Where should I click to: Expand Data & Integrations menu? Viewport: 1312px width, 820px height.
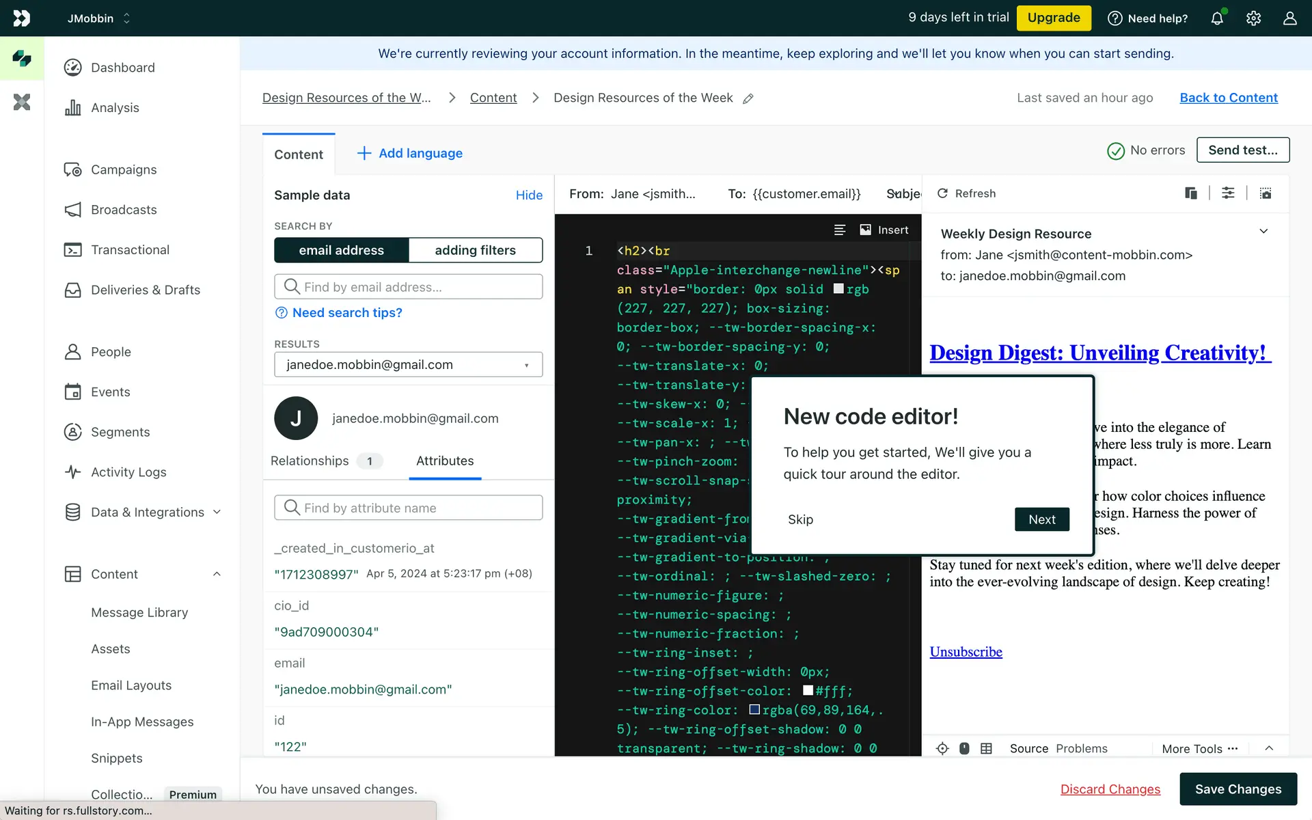click(217, 512)
